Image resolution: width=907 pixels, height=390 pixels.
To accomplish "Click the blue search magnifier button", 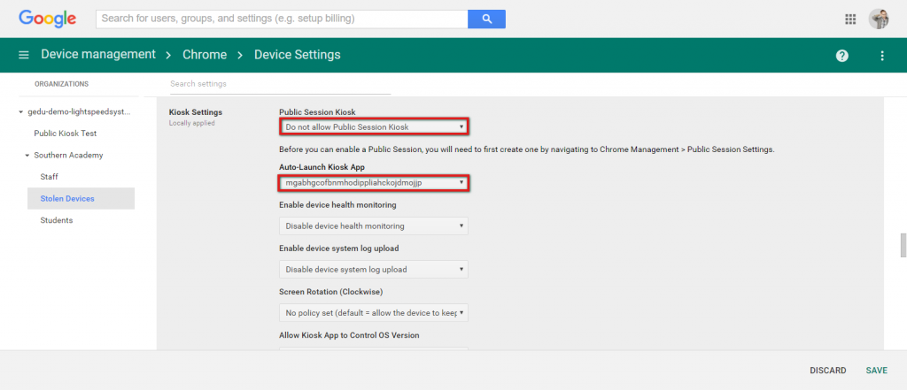I will click(x=486, y=19).
